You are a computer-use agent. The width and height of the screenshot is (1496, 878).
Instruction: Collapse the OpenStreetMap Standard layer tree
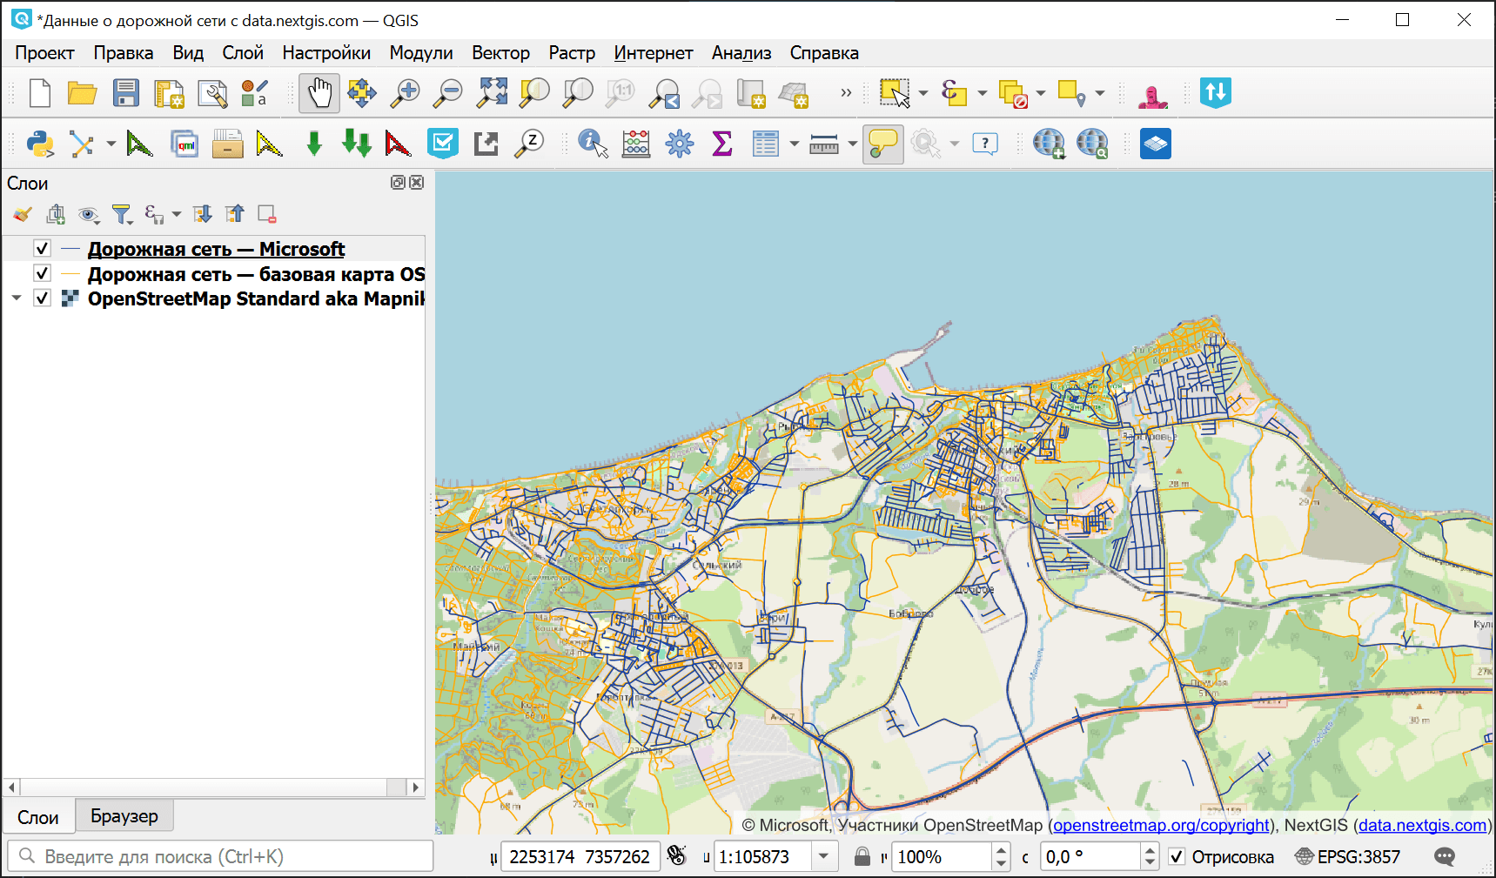[x=17, y=298]
